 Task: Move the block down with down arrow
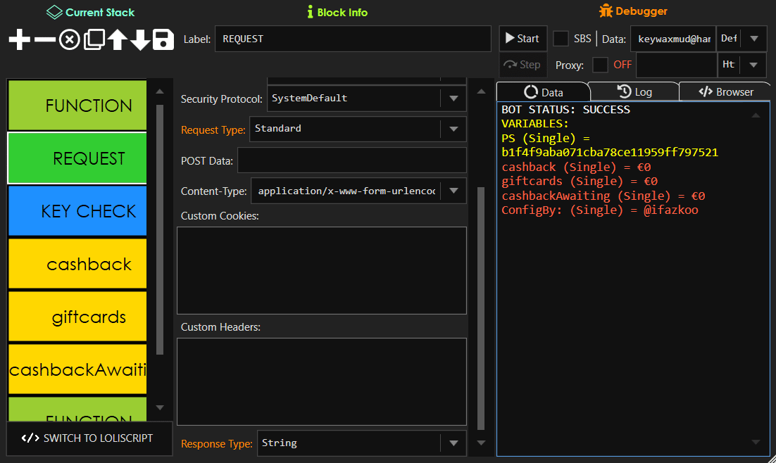click(x=140, y=40)
